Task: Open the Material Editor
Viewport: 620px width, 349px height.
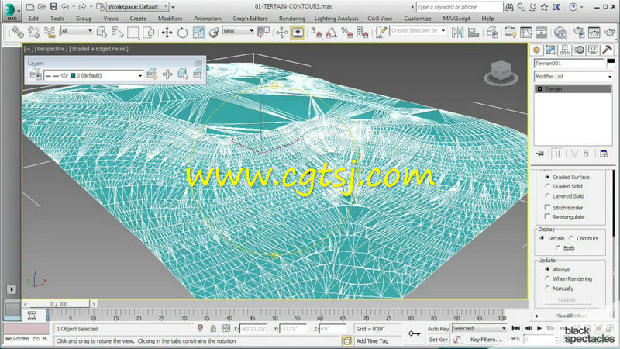Action: 560,32
